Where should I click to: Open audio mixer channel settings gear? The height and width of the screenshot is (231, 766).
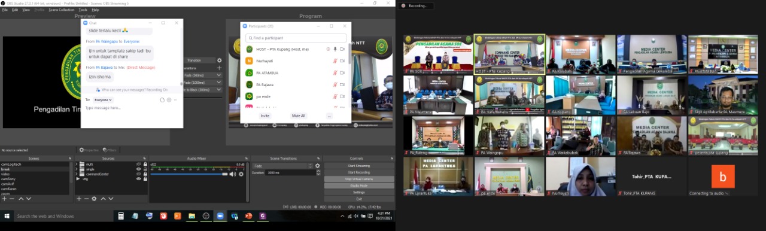[x=241, y=174]
